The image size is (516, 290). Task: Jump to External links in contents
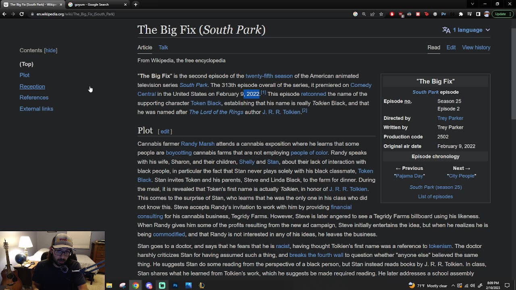tap(36, 109)
